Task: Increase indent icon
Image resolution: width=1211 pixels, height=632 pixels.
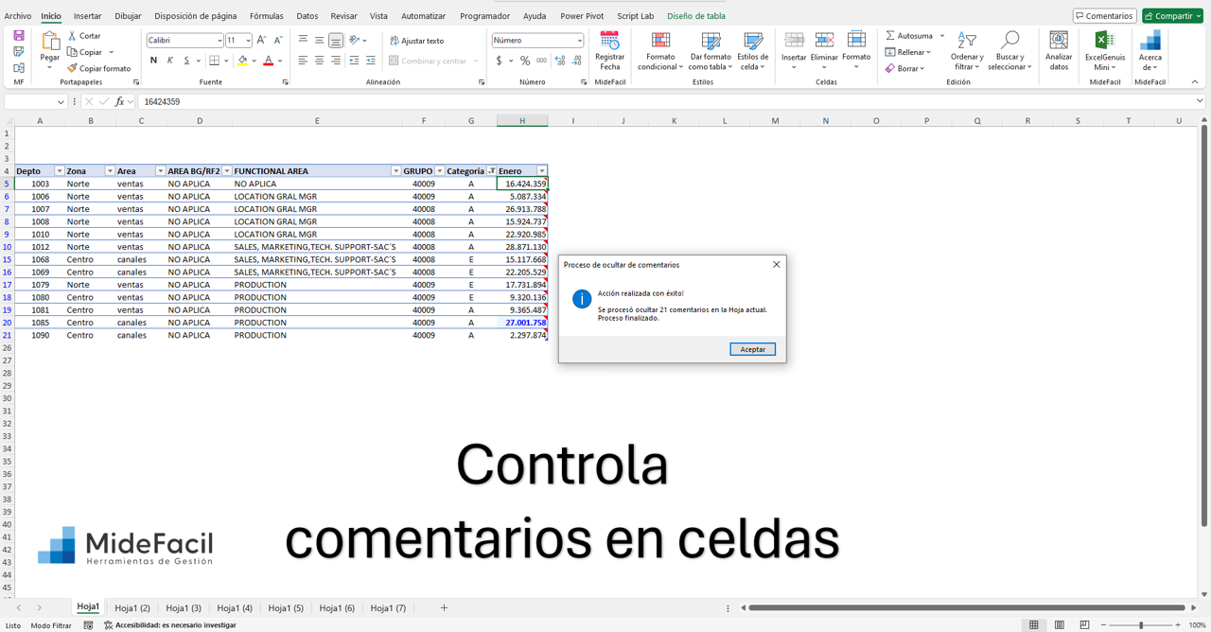Action: (370, 61)
